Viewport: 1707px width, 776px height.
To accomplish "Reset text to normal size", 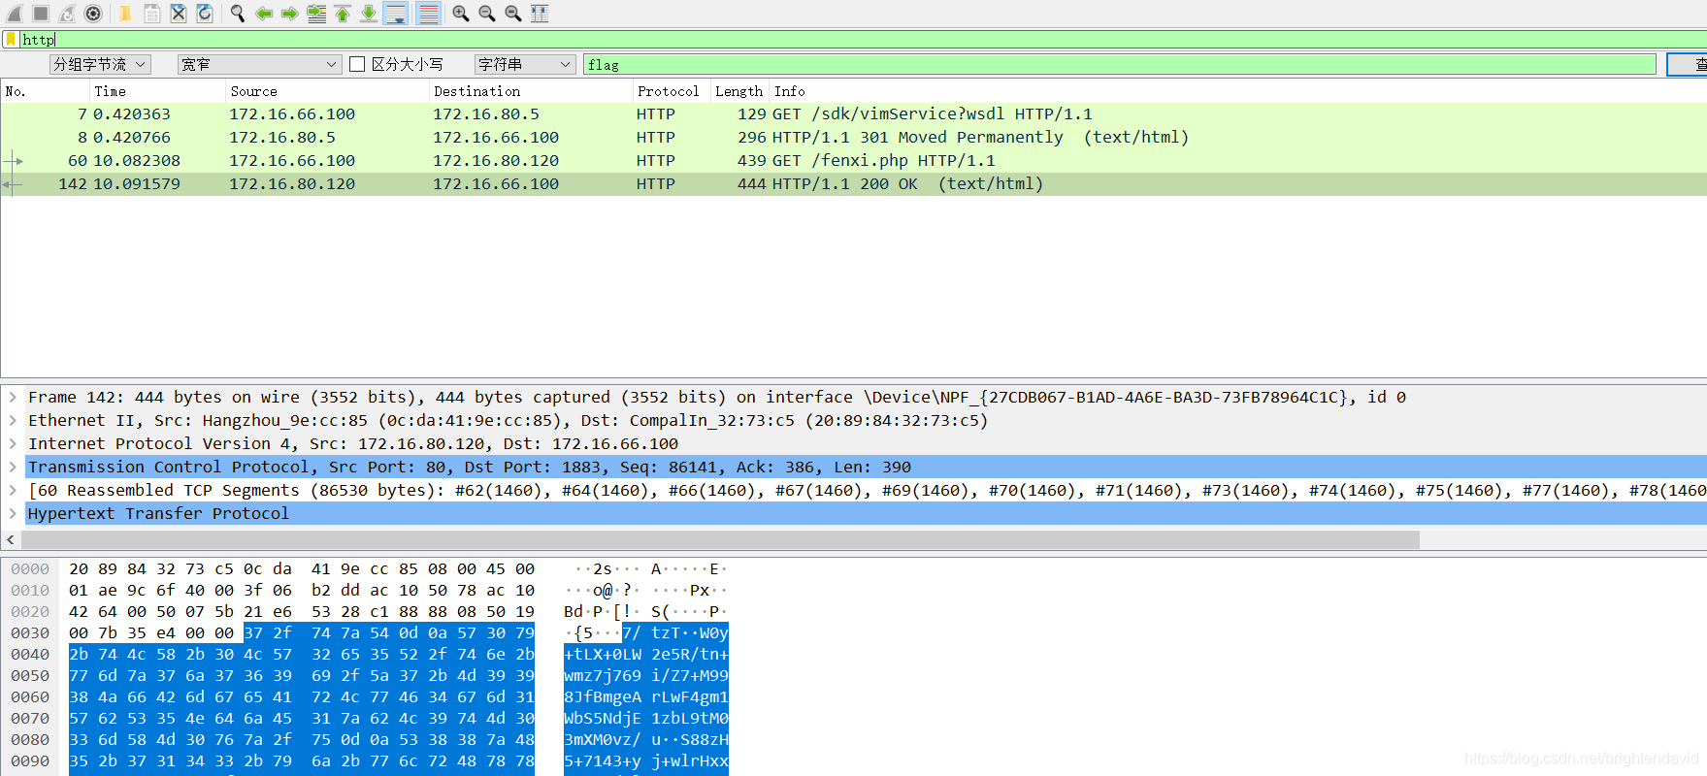I will coord(513,13).
